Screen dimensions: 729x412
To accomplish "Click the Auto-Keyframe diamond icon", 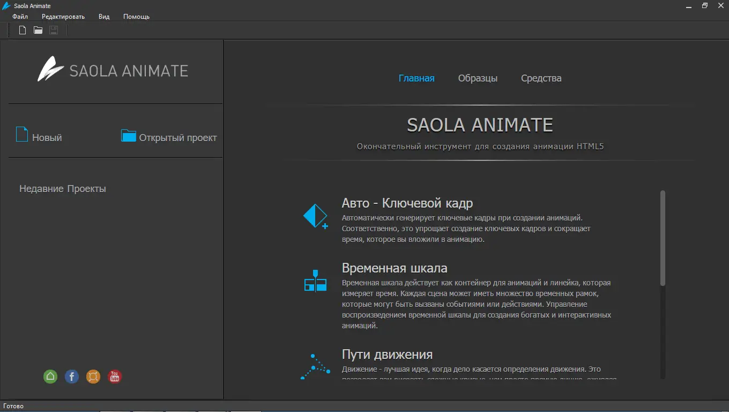I will click(x=315, y=216).
